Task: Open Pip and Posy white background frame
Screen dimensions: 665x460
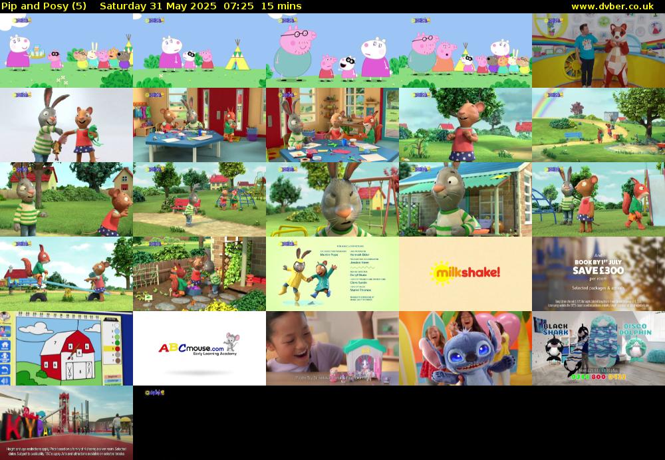Action: (x=66, y=125)
